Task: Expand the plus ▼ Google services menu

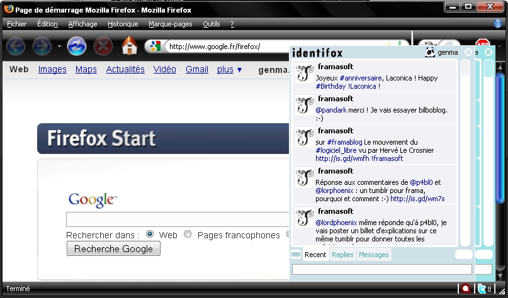Action: point(229,69)
